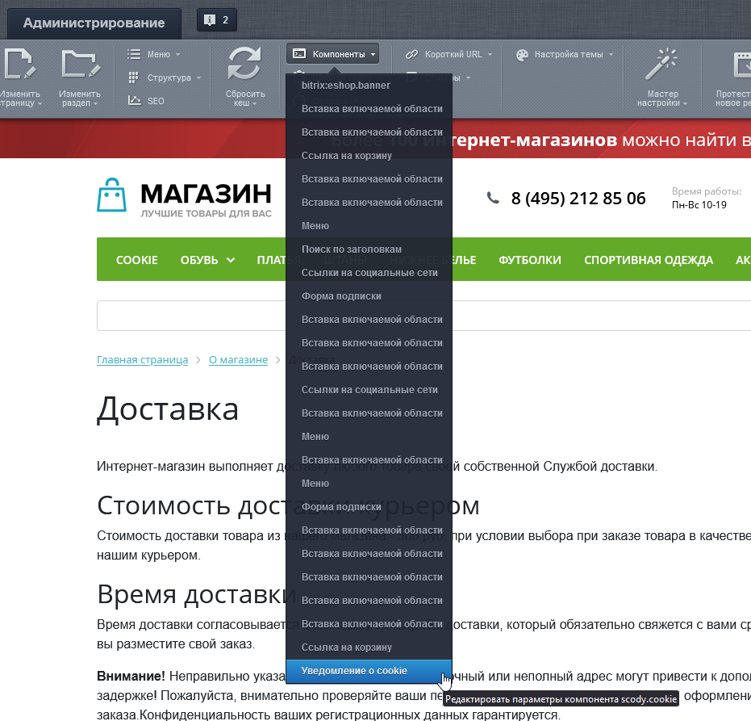Click the Сбросить кеш refresh arrows icon
This screenshot has width=751, height=721.
click(x=244, y=63)
